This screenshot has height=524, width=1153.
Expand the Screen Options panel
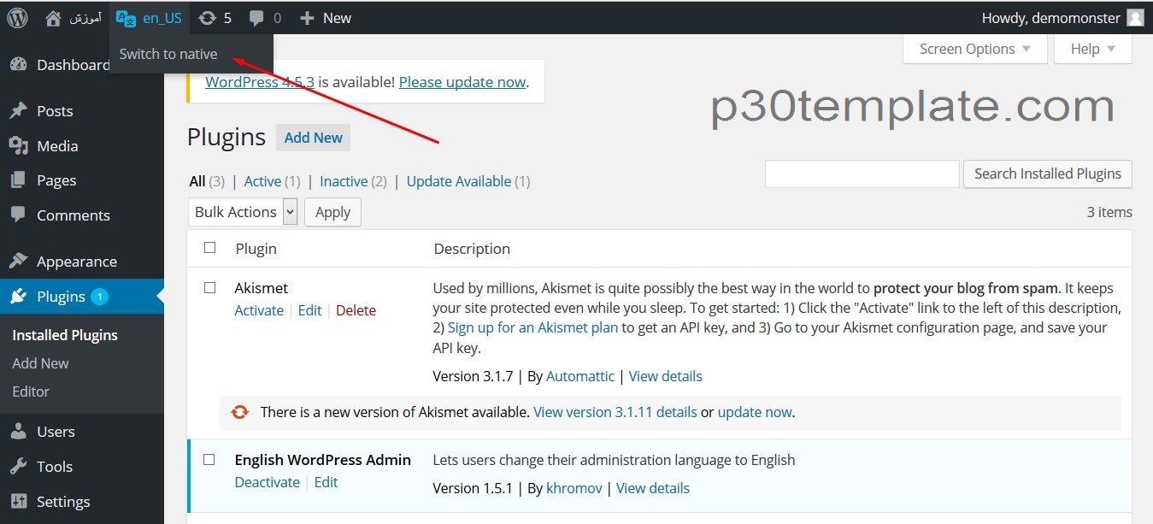point(975,49)
